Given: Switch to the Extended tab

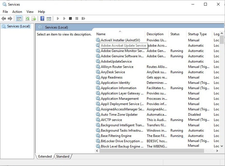Looking at the screenshot, I should pos(45,156).
